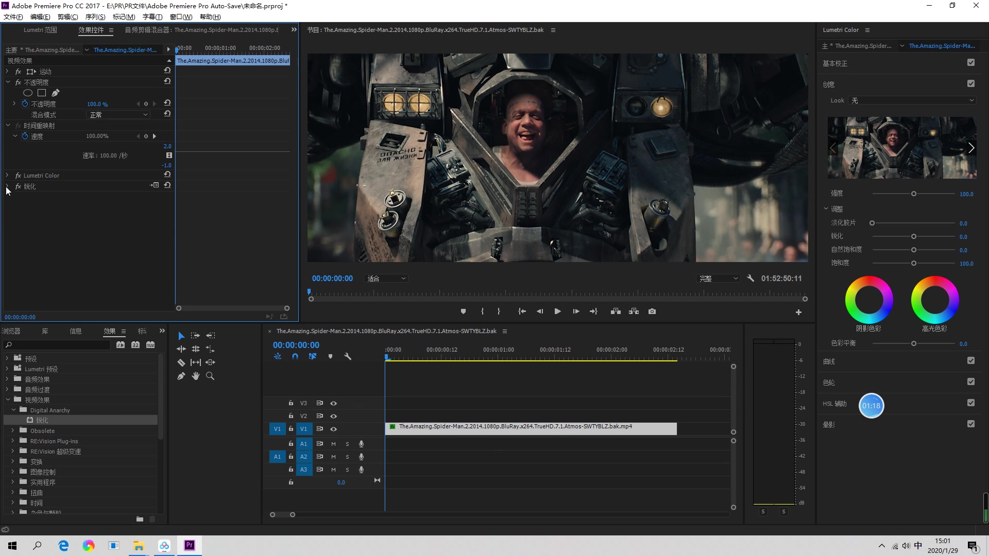
Task: Switch to Lumetri Scopes tab
Action: [x=40, y=30]
